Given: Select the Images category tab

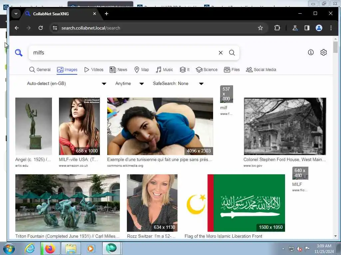Looking at the screenshot, I should pos(67,70).
